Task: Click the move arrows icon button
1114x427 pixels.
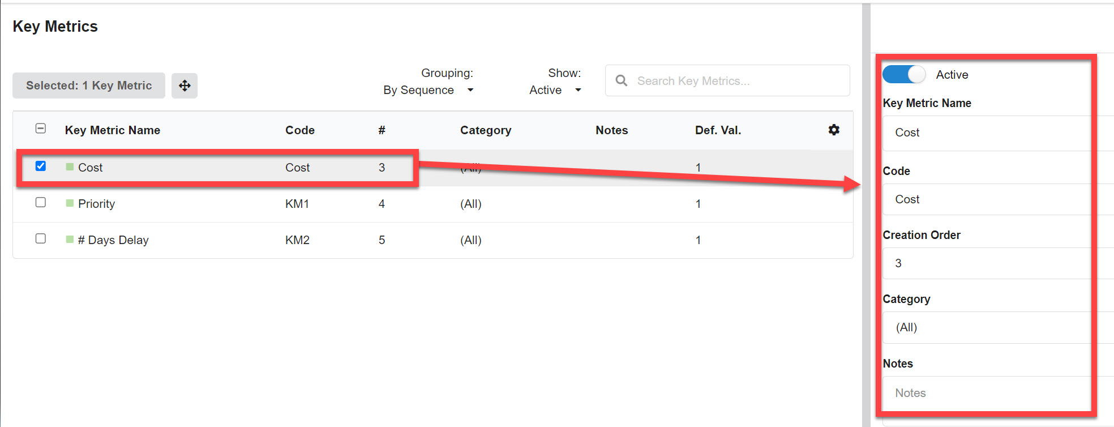Action: [x=185, y=86]
